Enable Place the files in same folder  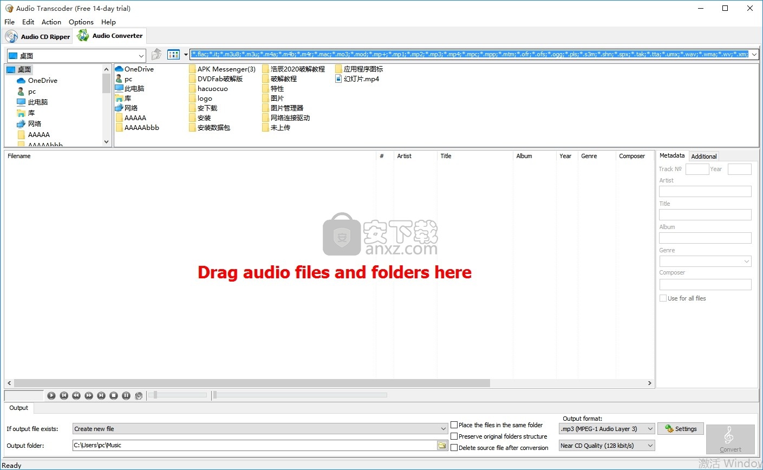pos(454,425)
